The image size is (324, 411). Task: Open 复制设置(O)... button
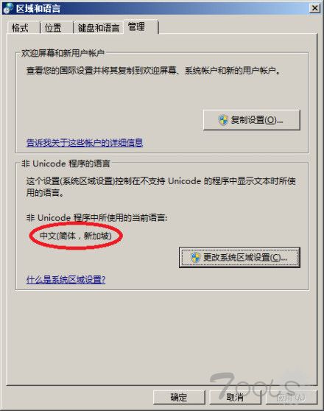252,120
